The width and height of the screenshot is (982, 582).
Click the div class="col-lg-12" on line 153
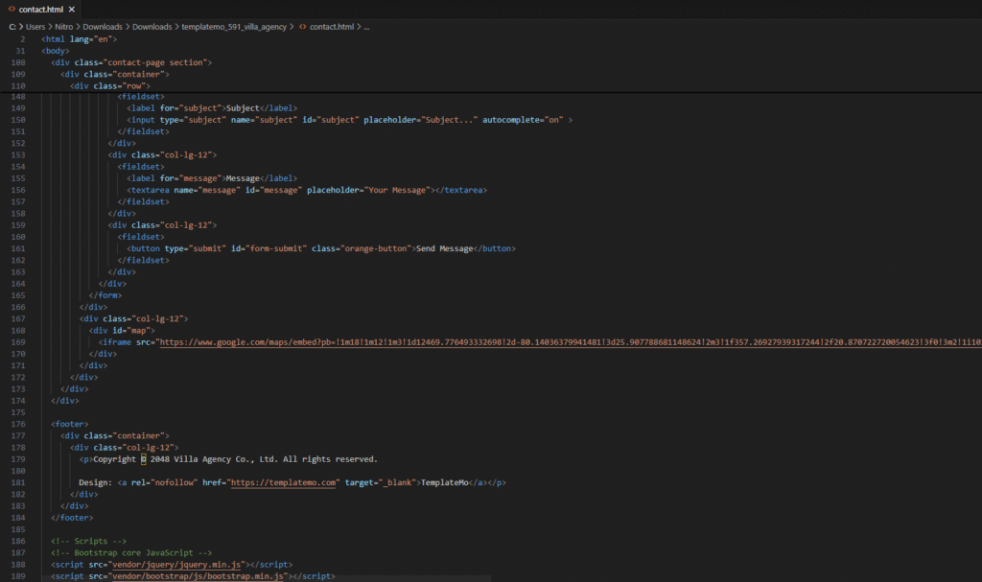tap(162, 154)
